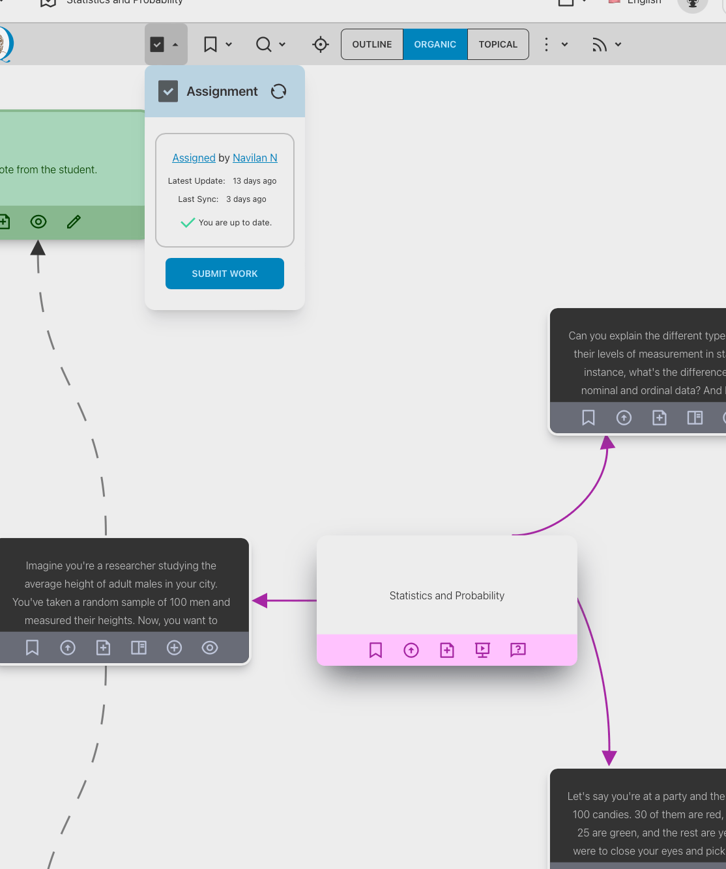Click the add-note icon on researcher card
This screenshot has height=869, width=726.
[x=103, y=648]
